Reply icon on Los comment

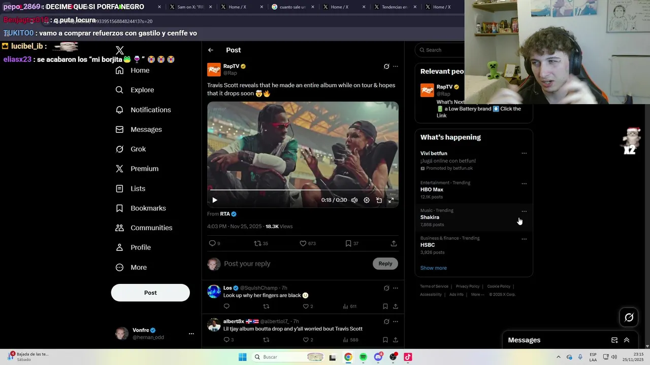(x=226, y=306)
